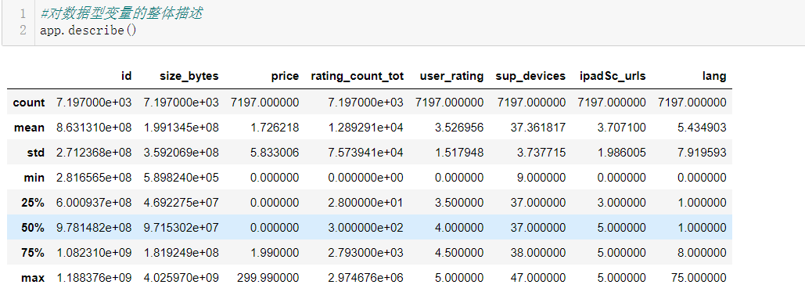Click max rating_count_tot value 2.974676e+06

click(x=366, y=279)
